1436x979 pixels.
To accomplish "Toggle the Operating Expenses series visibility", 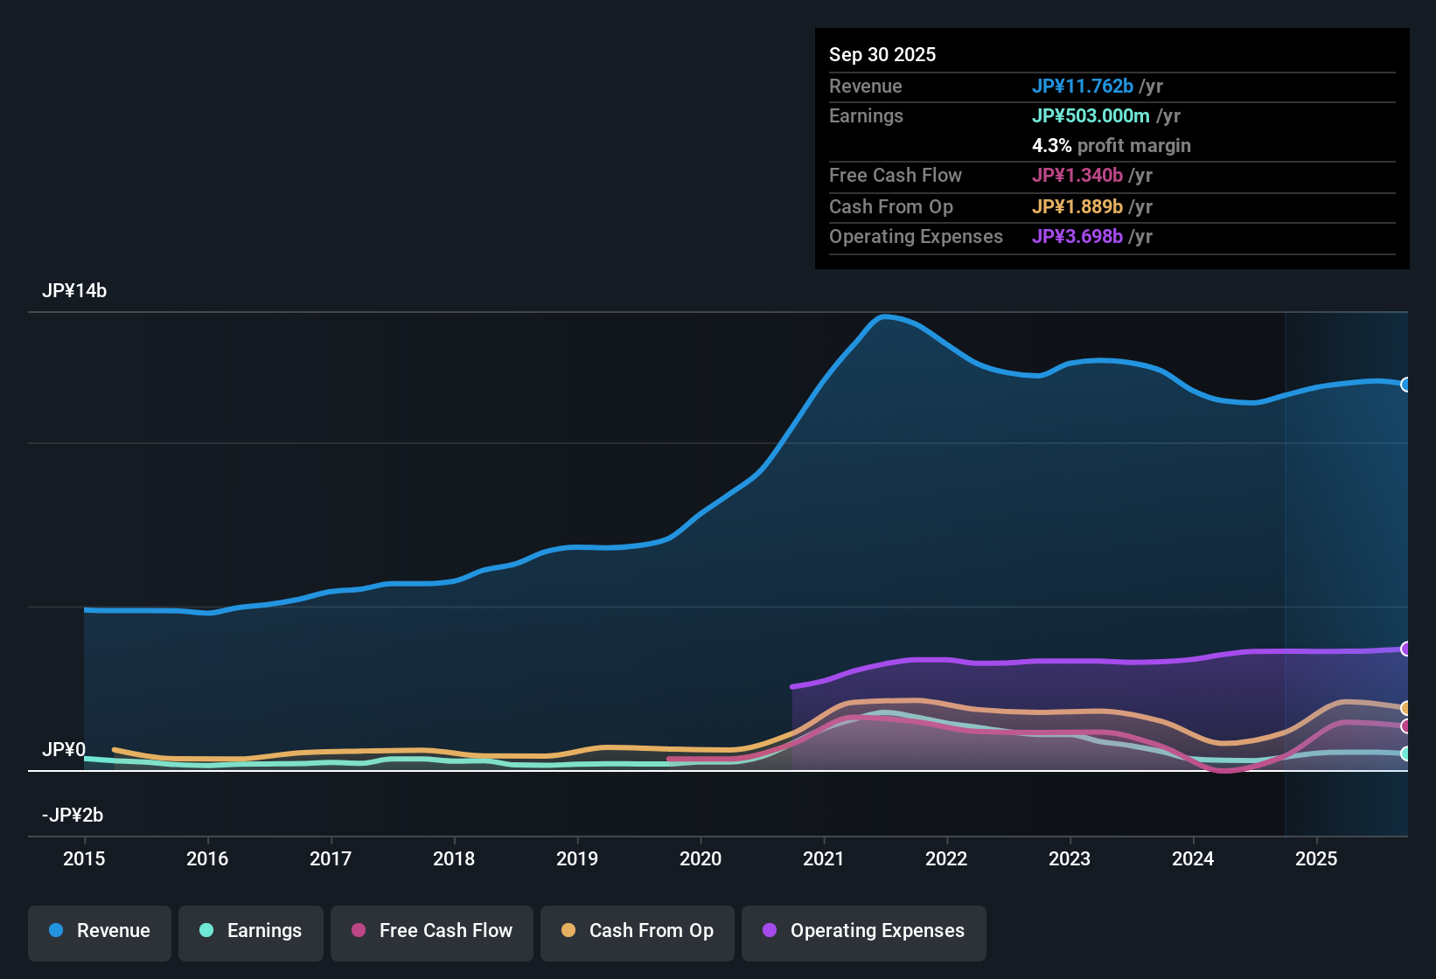I will [x=863, y=931].
